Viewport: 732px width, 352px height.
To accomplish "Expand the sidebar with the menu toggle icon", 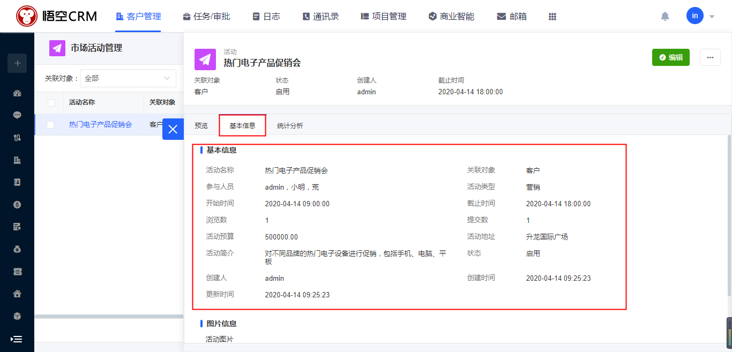I will (x=17, y=339).
